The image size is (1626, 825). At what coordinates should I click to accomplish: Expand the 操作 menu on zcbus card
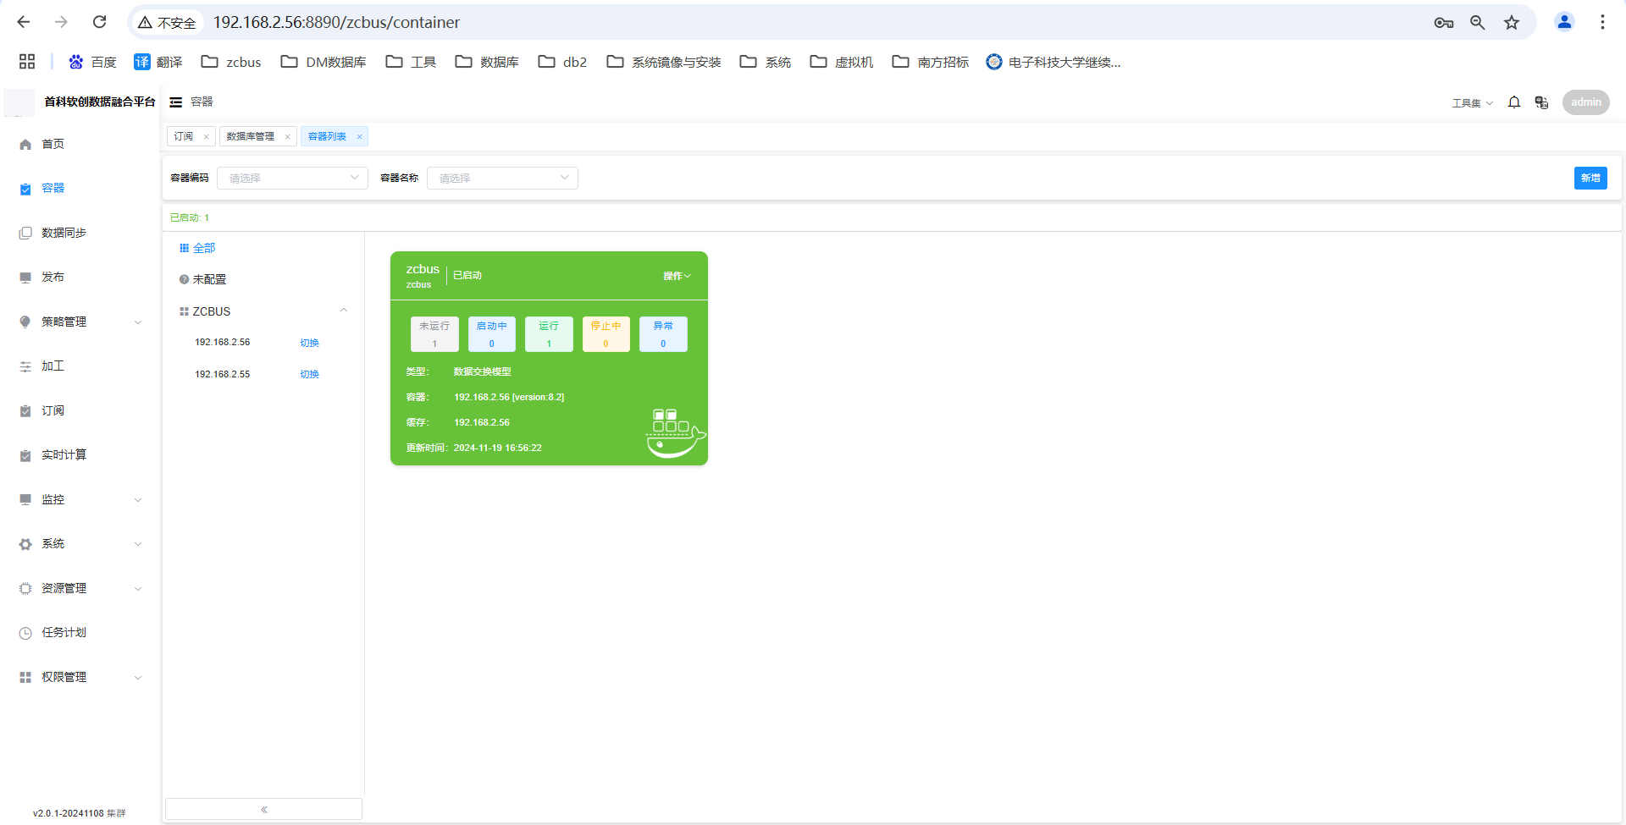[x=677, y=276]
